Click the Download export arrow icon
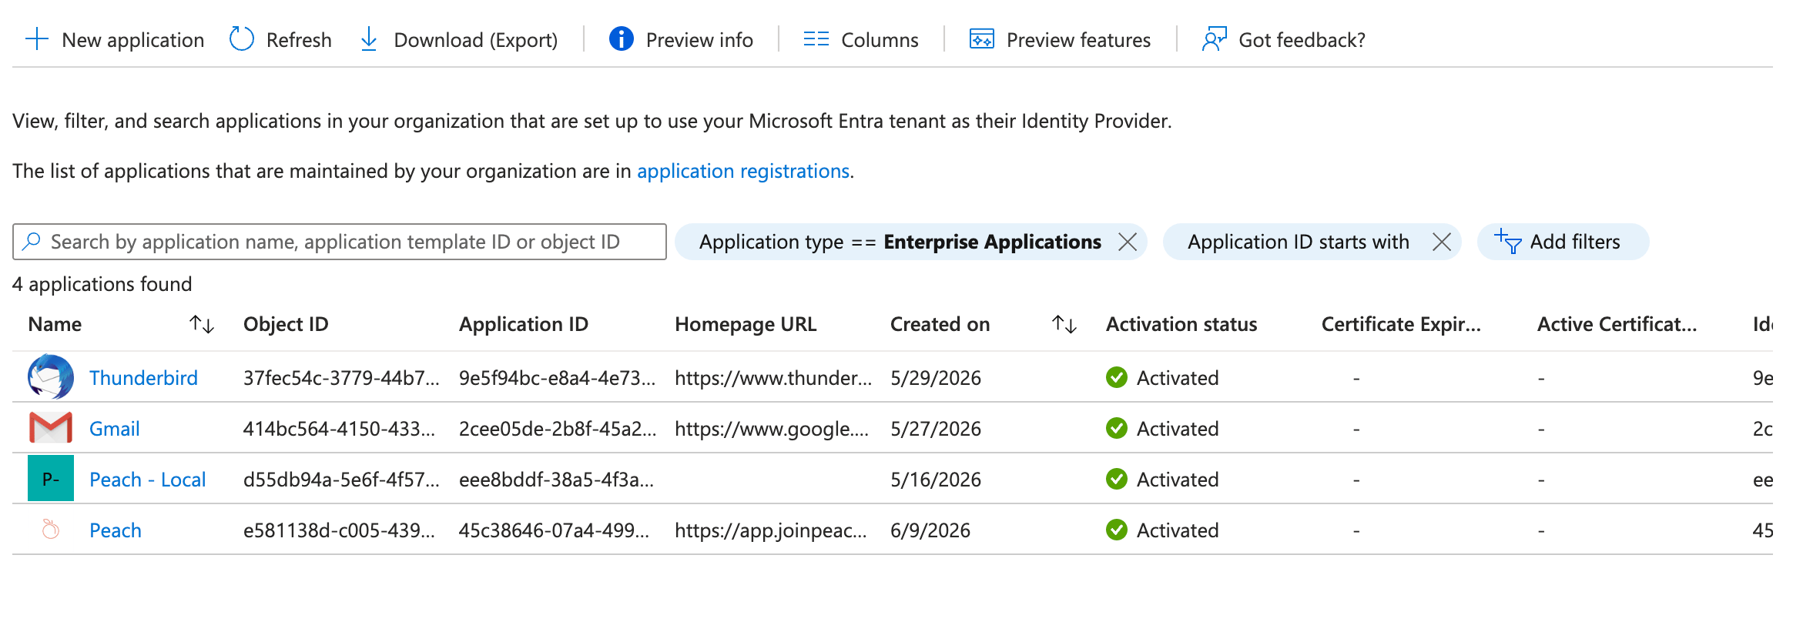Screen dimensions: 1793x642 [369, 39]
